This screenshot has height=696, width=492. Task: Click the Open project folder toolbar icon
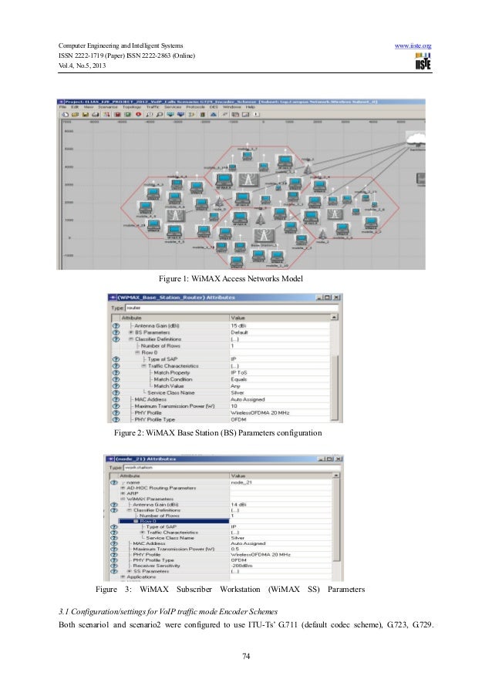point(75,115)
